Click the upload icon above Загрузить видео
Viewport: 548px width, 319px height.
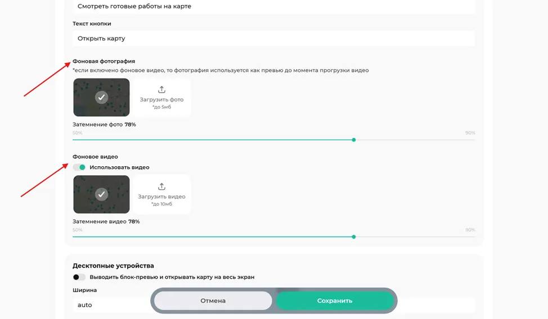point(161,186)
